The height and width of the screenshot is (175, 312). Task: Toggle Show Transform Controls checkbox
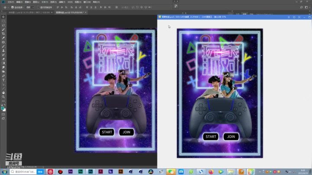pyautogui.click(x=39, y=7)
